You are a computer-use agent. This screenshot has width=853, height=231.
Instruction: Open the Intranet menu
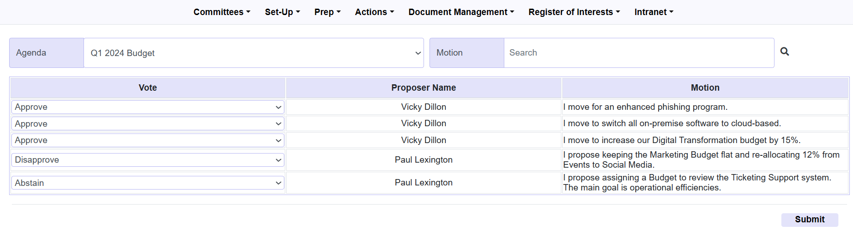654,12
